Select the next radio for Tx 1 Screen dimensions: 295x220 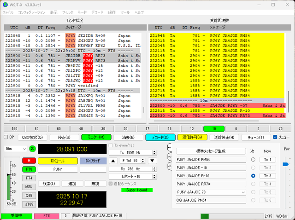253,160
